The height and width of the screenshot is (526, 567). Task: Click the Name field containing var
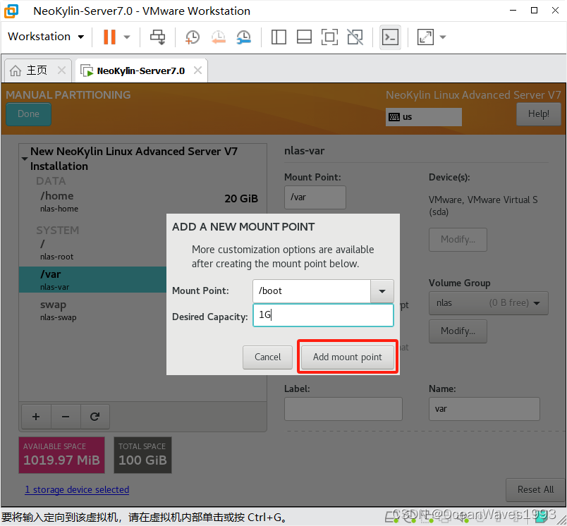[x=484, y=409]
